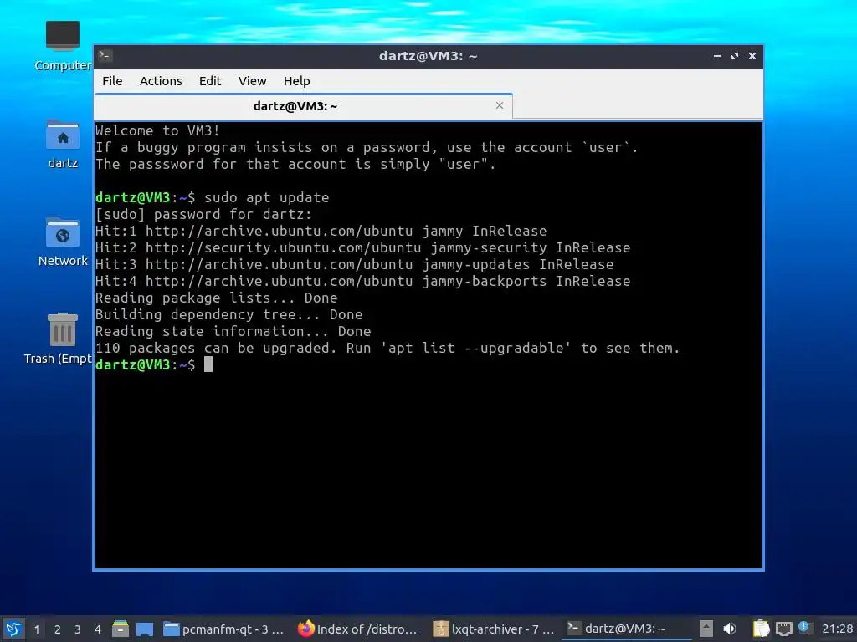This screenshot has height=642, width=857.
Task: Launch the file manager quick-launch icon
Action: click(121, 629)
